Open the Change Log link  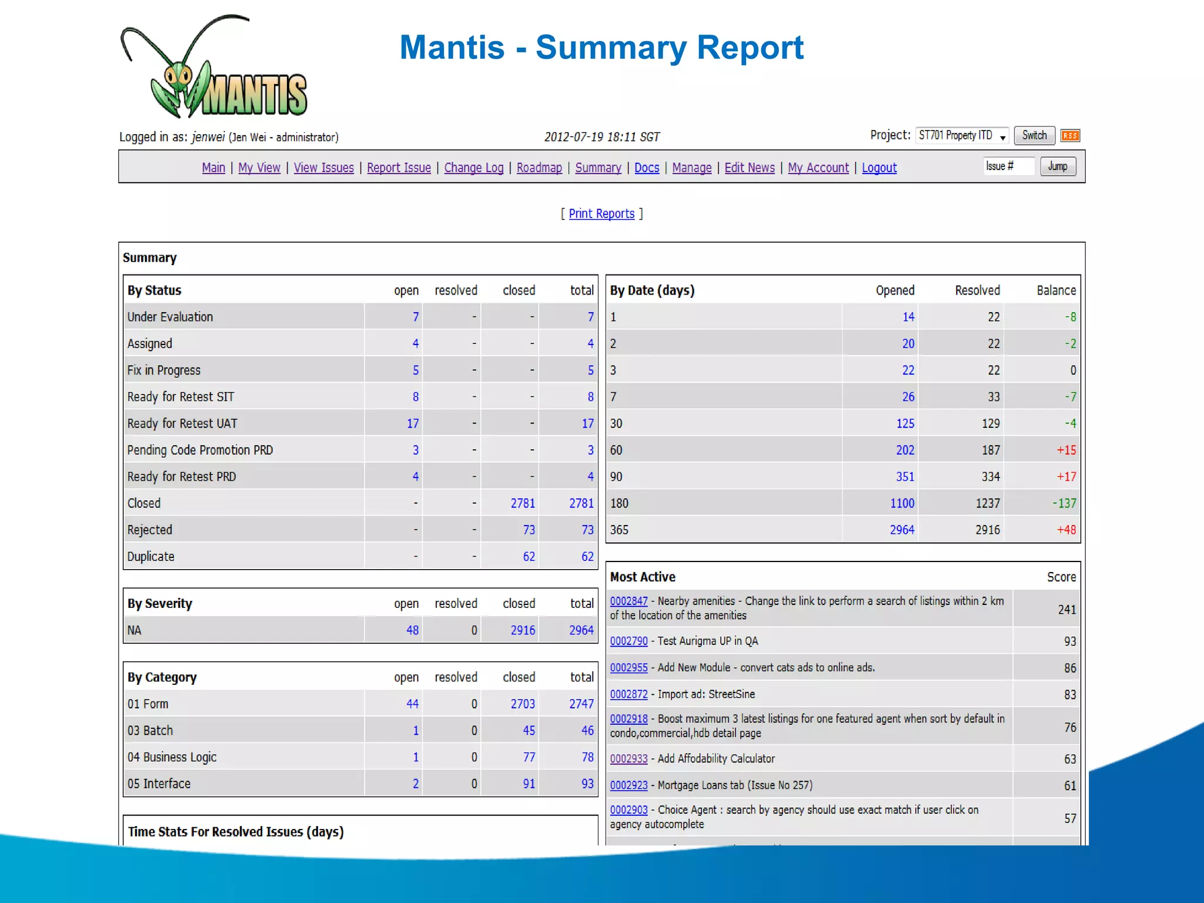[x=474, y=168]
